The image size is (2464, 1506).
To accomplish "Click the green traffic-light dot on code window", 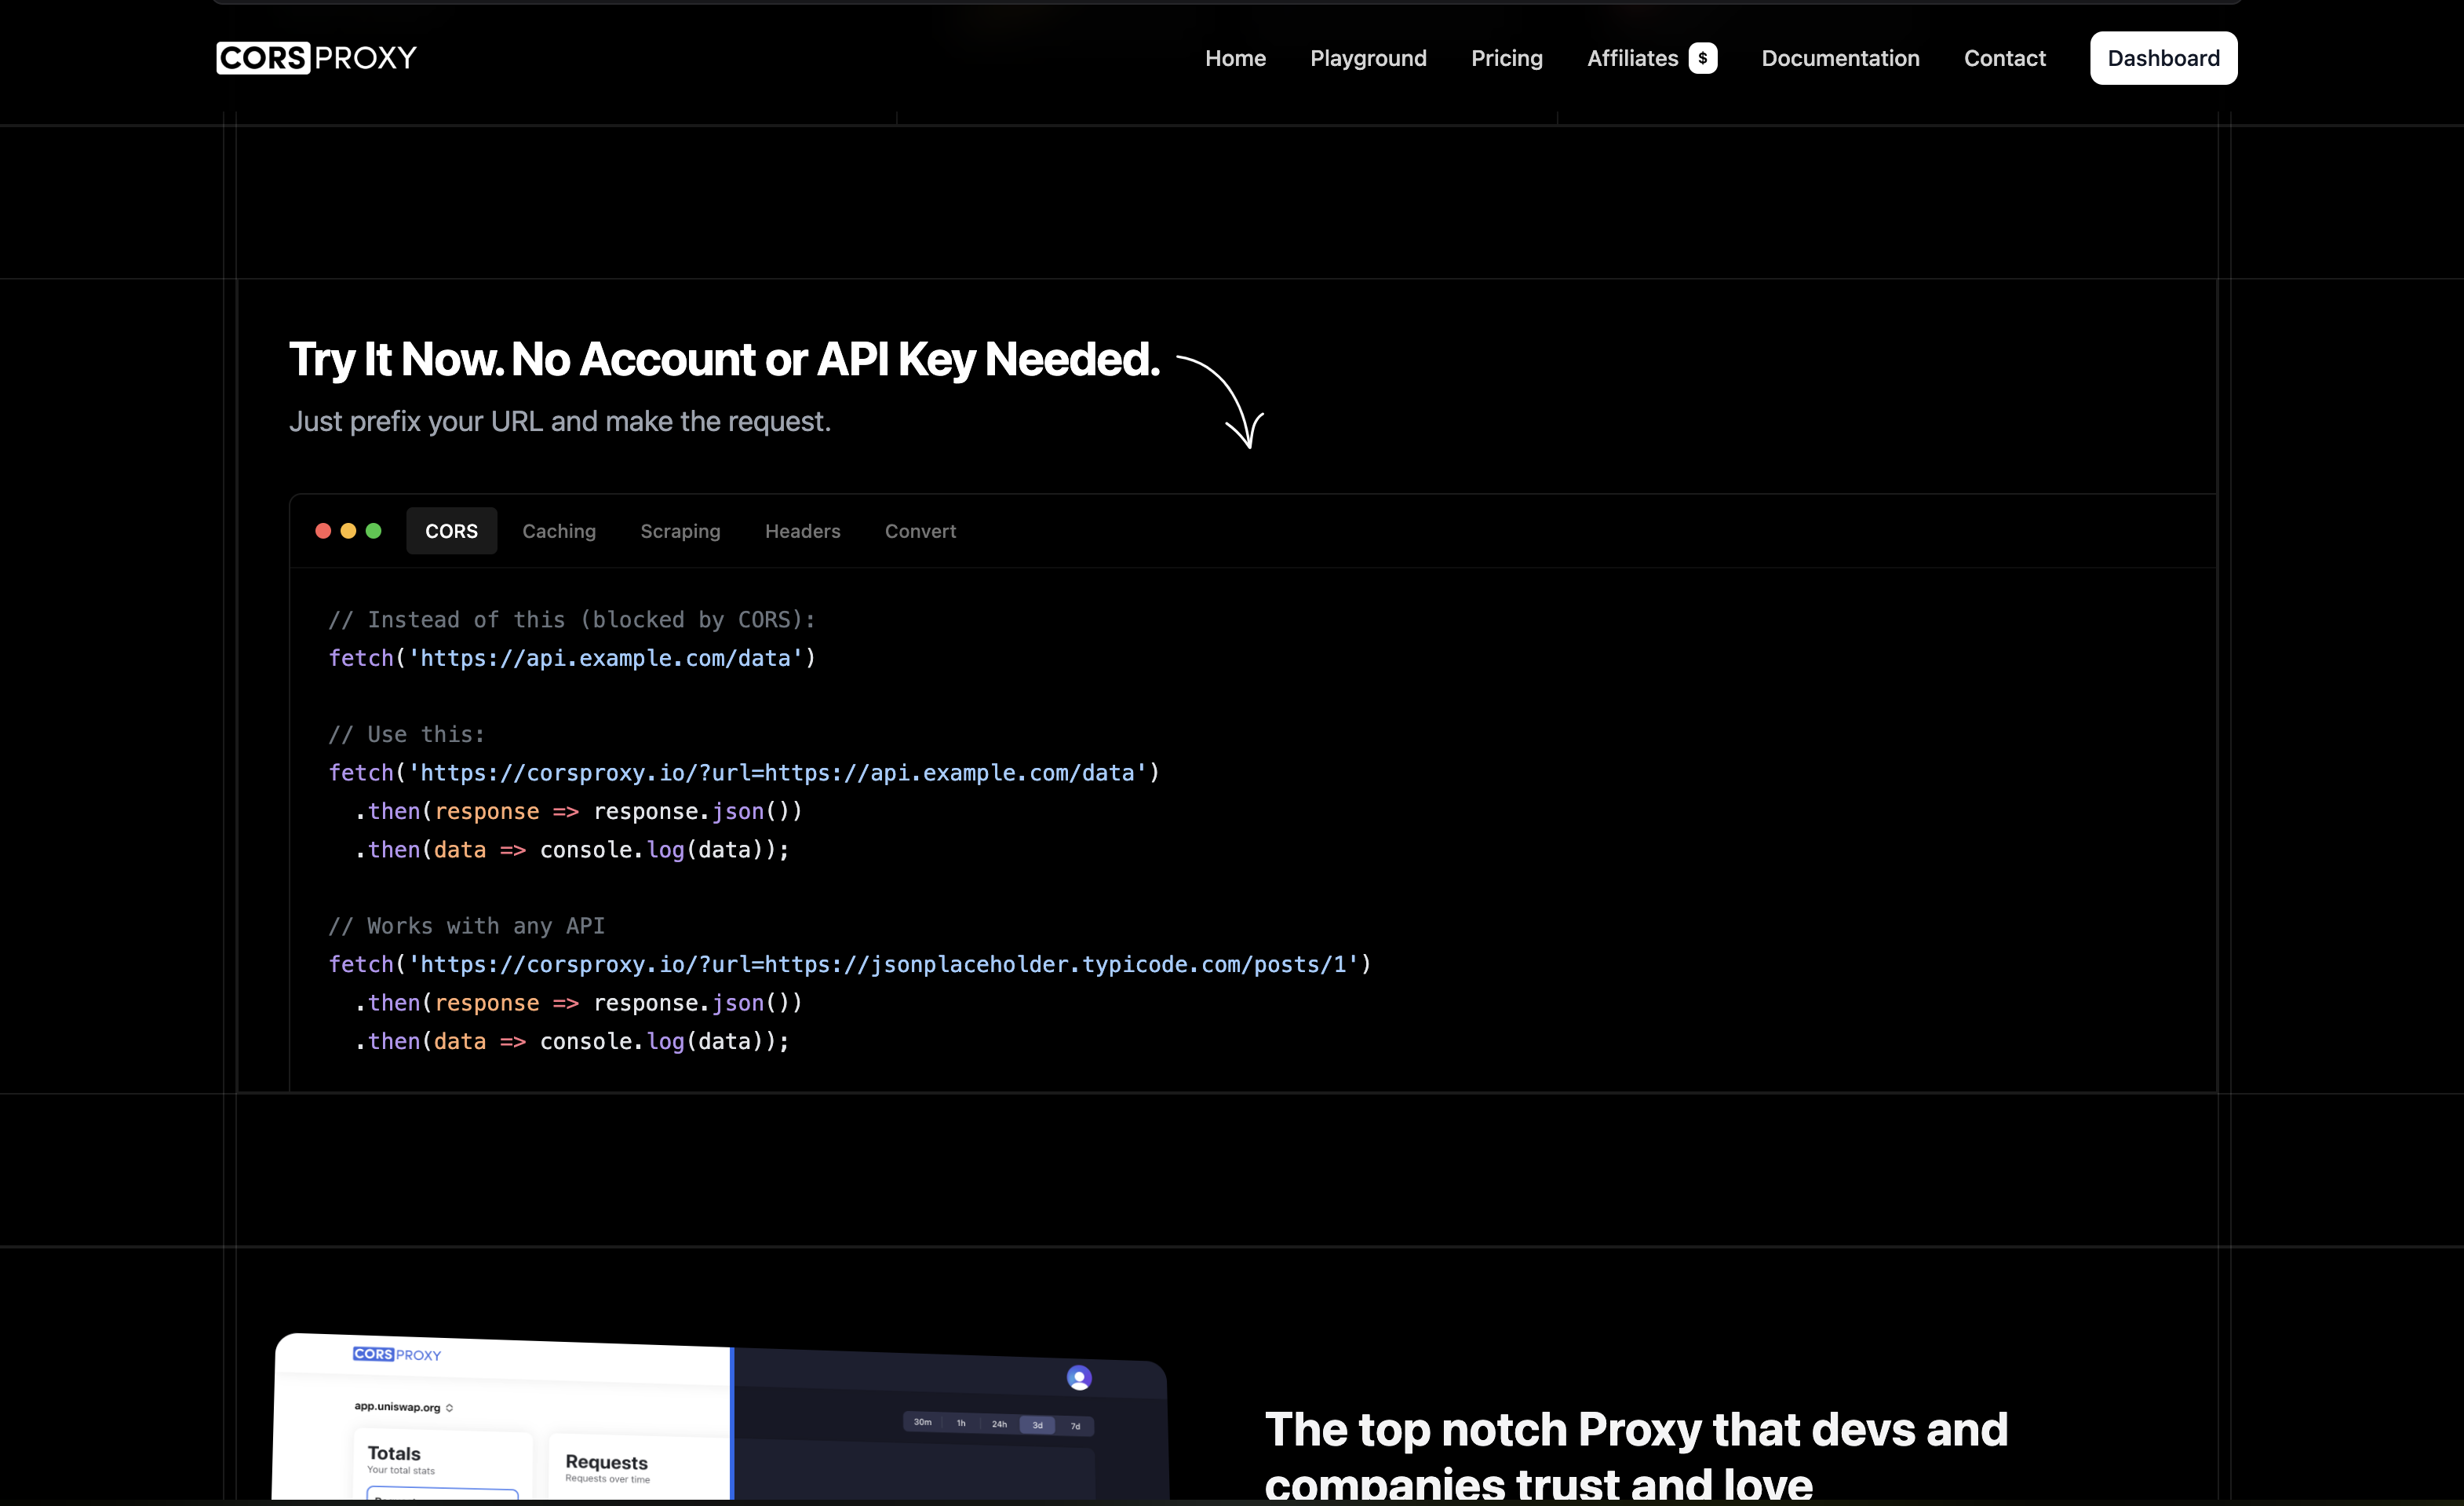I will [374, 530].
